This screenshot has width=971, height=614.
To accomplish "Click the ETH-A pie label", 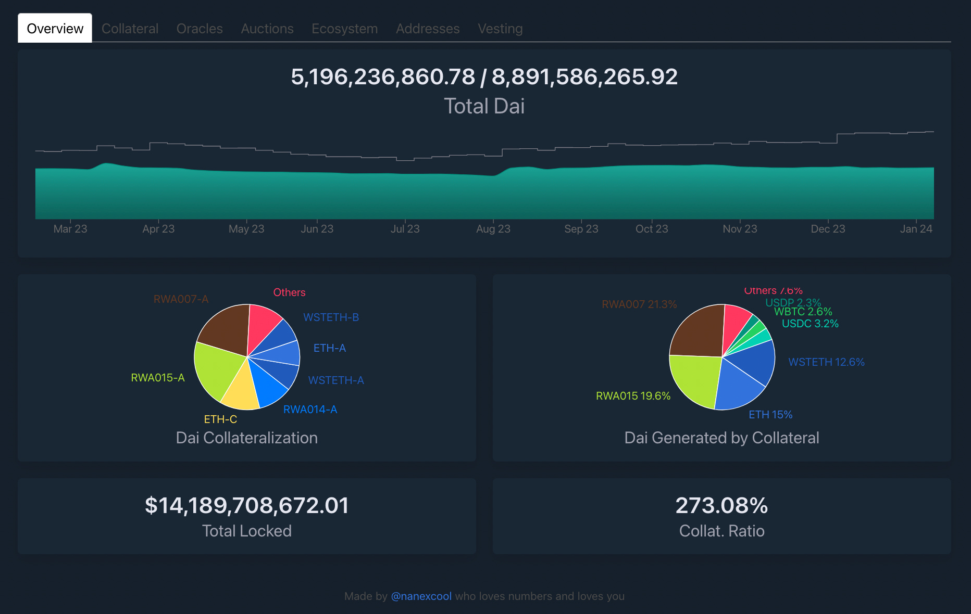I will [329, 348].
